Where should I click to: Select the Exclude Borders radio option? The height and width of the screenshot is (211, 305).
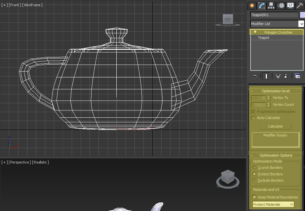[x=254, y=180]
